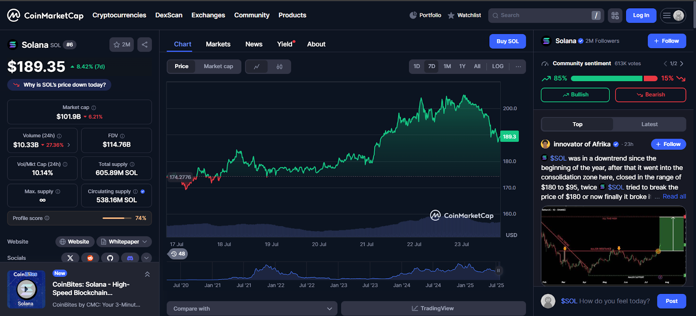696x316 pixels.
Task: Toggle LOG scale on the chart
Action: (498, 67)
